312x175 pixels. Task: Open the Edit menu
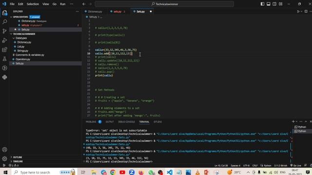pos(20,4)
